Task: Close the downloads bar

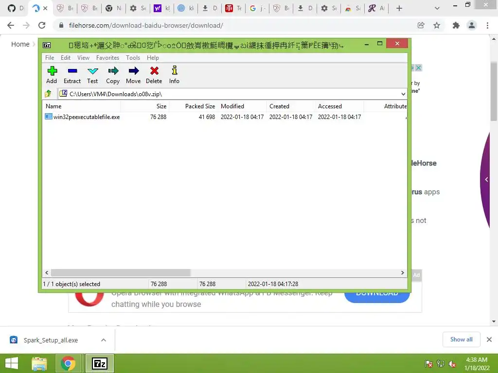Action: point(489,339)
